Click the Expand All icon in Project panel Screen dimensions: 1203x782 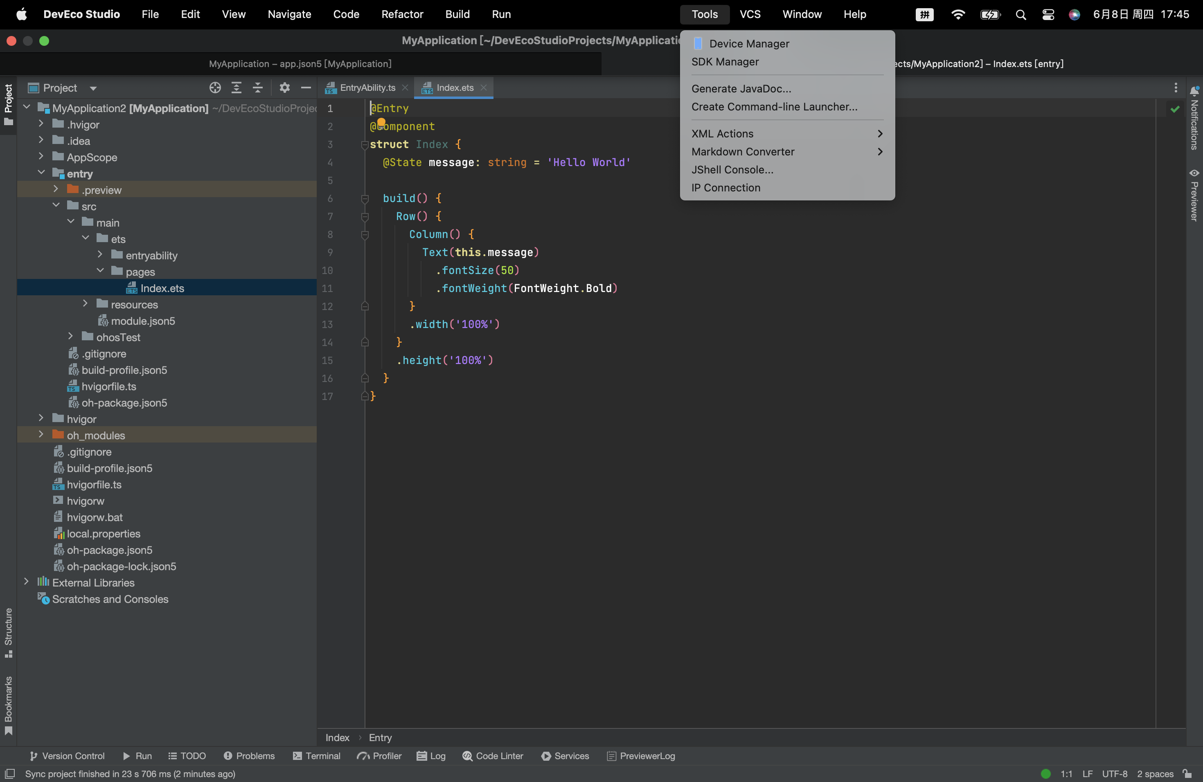[x=236, y=88]
